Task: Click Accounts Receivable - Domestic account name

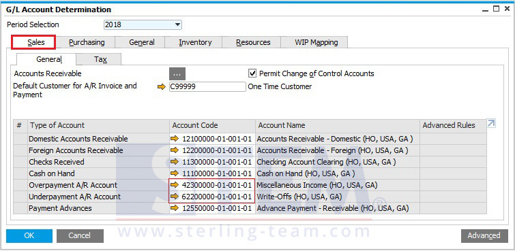Action: 335,139
